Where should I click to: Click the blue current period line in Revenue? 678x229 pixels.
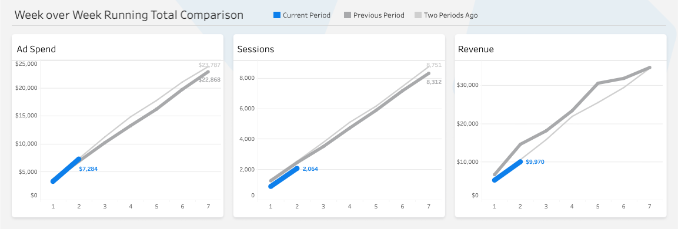(507, 171)
